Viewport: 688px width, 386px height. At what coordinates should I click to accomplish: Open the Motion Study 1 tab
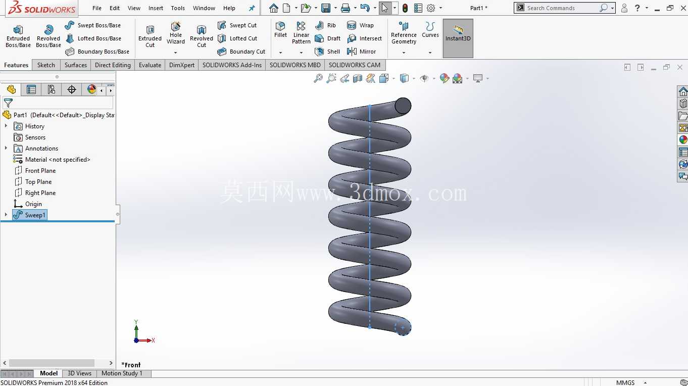click(122, 373)
